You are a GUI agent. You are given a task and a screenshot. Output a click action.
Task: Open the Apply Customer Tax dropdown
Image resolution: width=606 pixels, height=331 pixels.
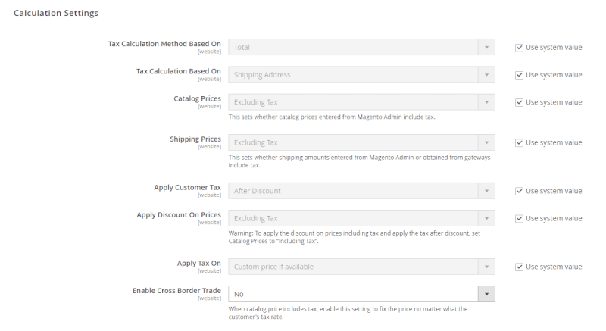coord(361,191)
